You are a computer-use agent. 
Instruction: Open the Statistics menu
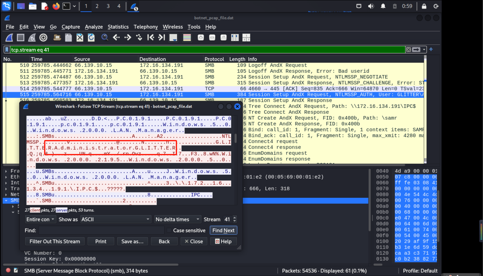click(118, 27)
